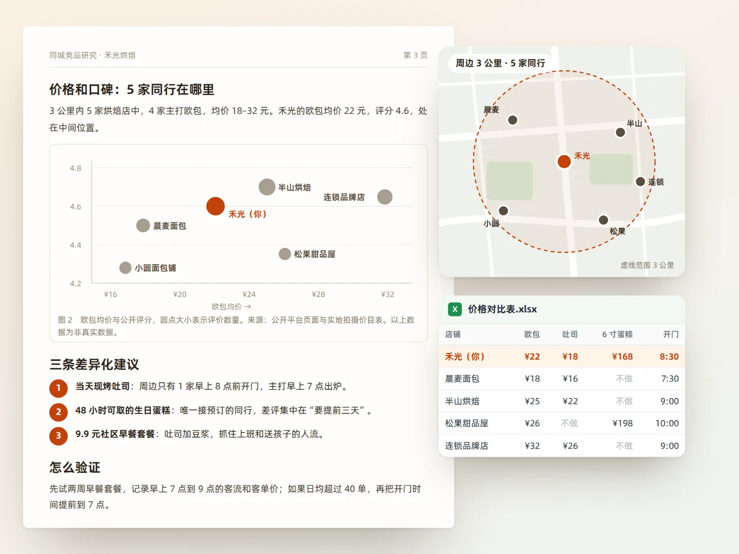Click the 同城竞品研究 · 禾光烘焙 page header
Viewport: 739px width, 554px height.
pos(92,55)
